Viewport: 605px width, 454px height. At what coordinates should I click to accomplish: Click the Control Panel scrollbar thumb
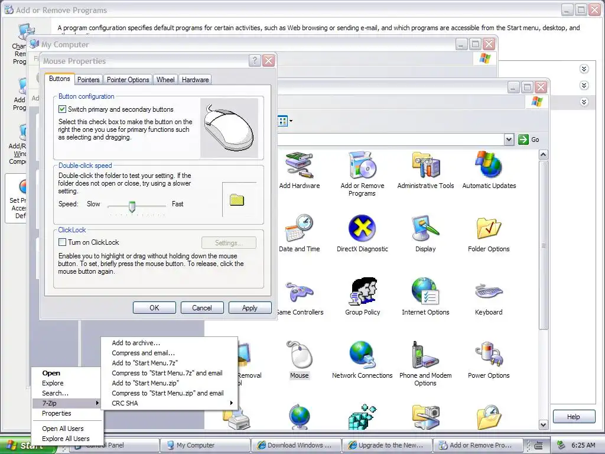544,245
